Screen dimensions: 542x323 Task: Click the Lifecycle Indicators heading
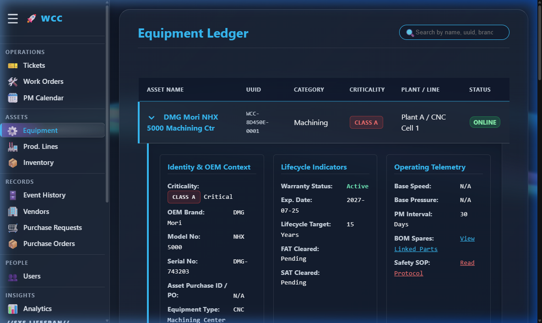click(314, 167)
